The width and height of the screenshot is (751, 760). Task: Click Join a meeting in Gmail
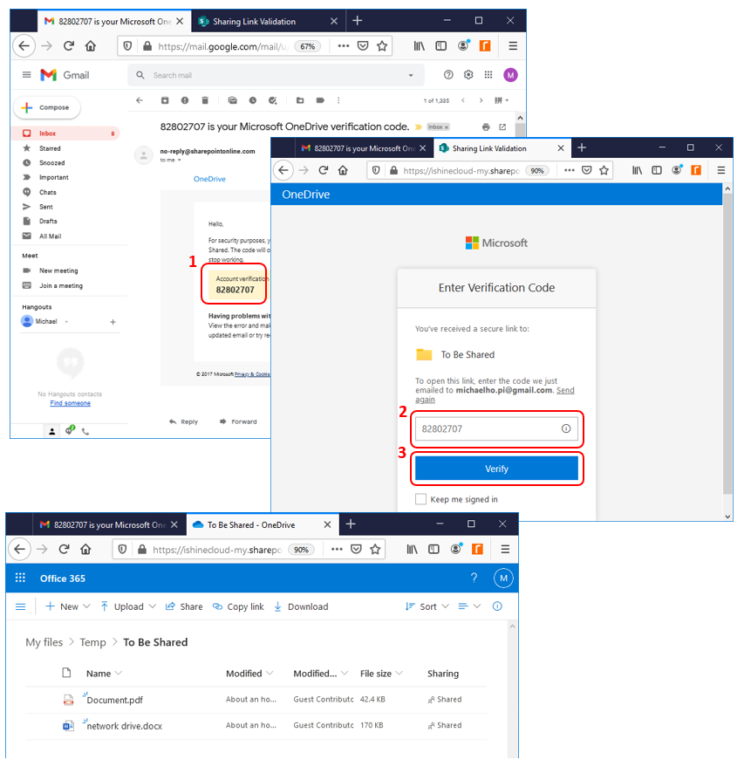(61, 285)
